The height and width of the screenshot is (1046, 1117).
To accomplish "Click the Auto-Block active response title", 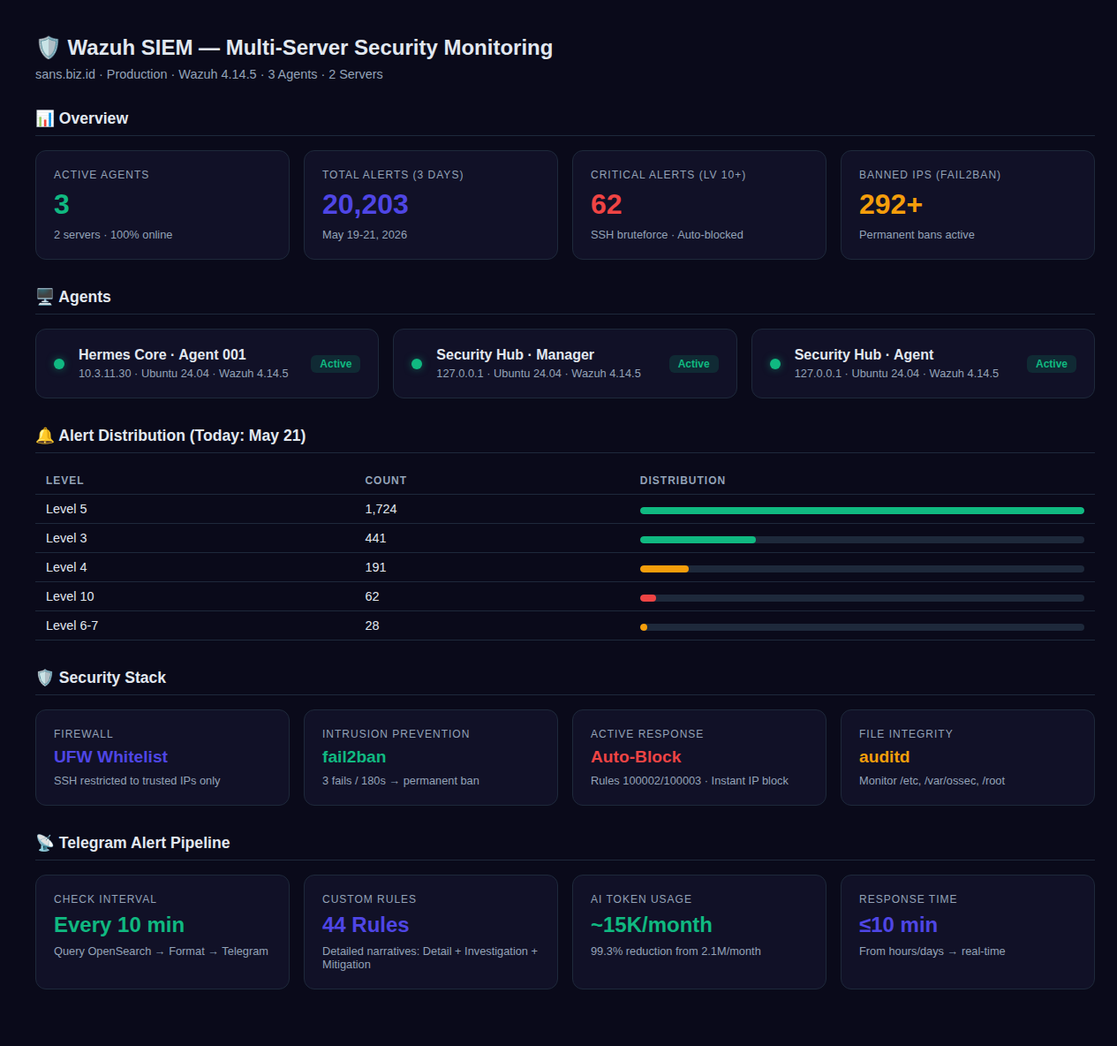I will pos(636,757).
